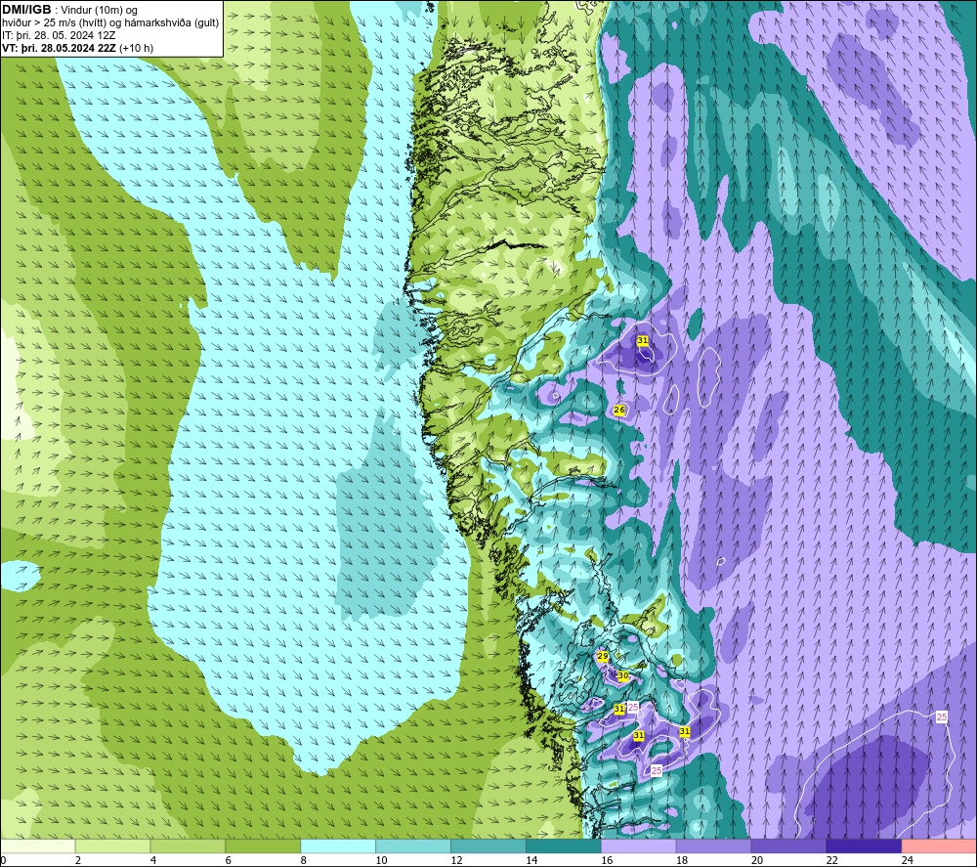Click the legend scale number 14
The width and height of the screenshot is (977, 867).
531,860
